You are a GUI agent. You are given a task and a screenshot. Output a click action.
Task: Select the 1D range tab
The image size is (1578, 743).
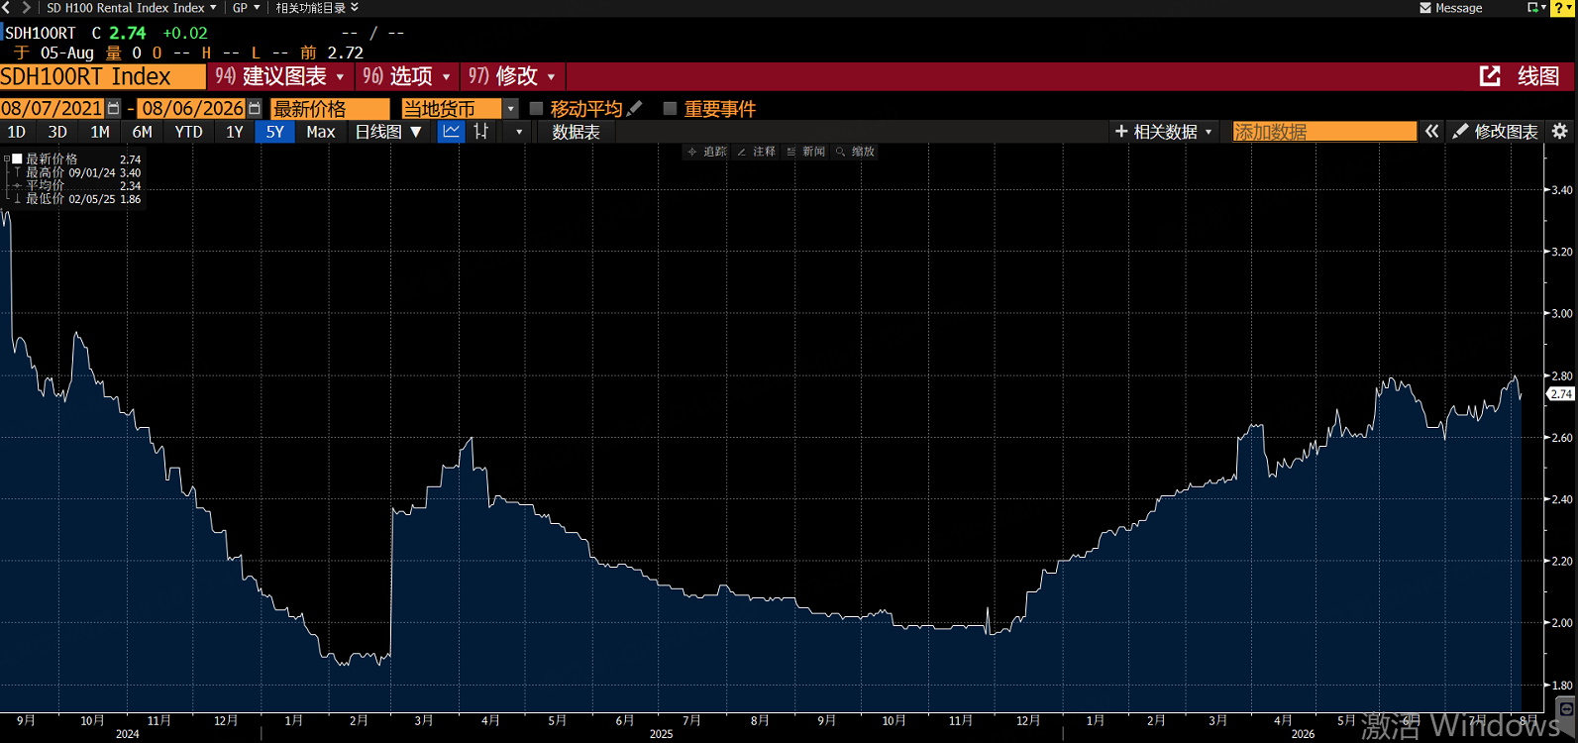(17, 132)
